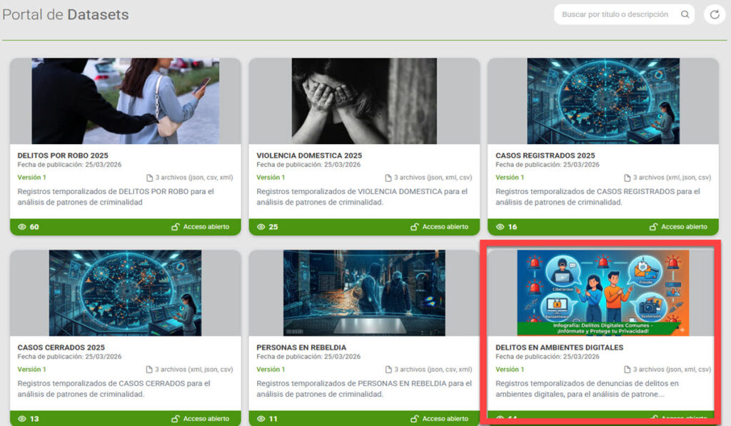The height and width of the screenshot is (426, 731).
Task: Click 'Acceso abierto' on VIOLENCIA DOMESTICA card
Action: pos(445,227)
